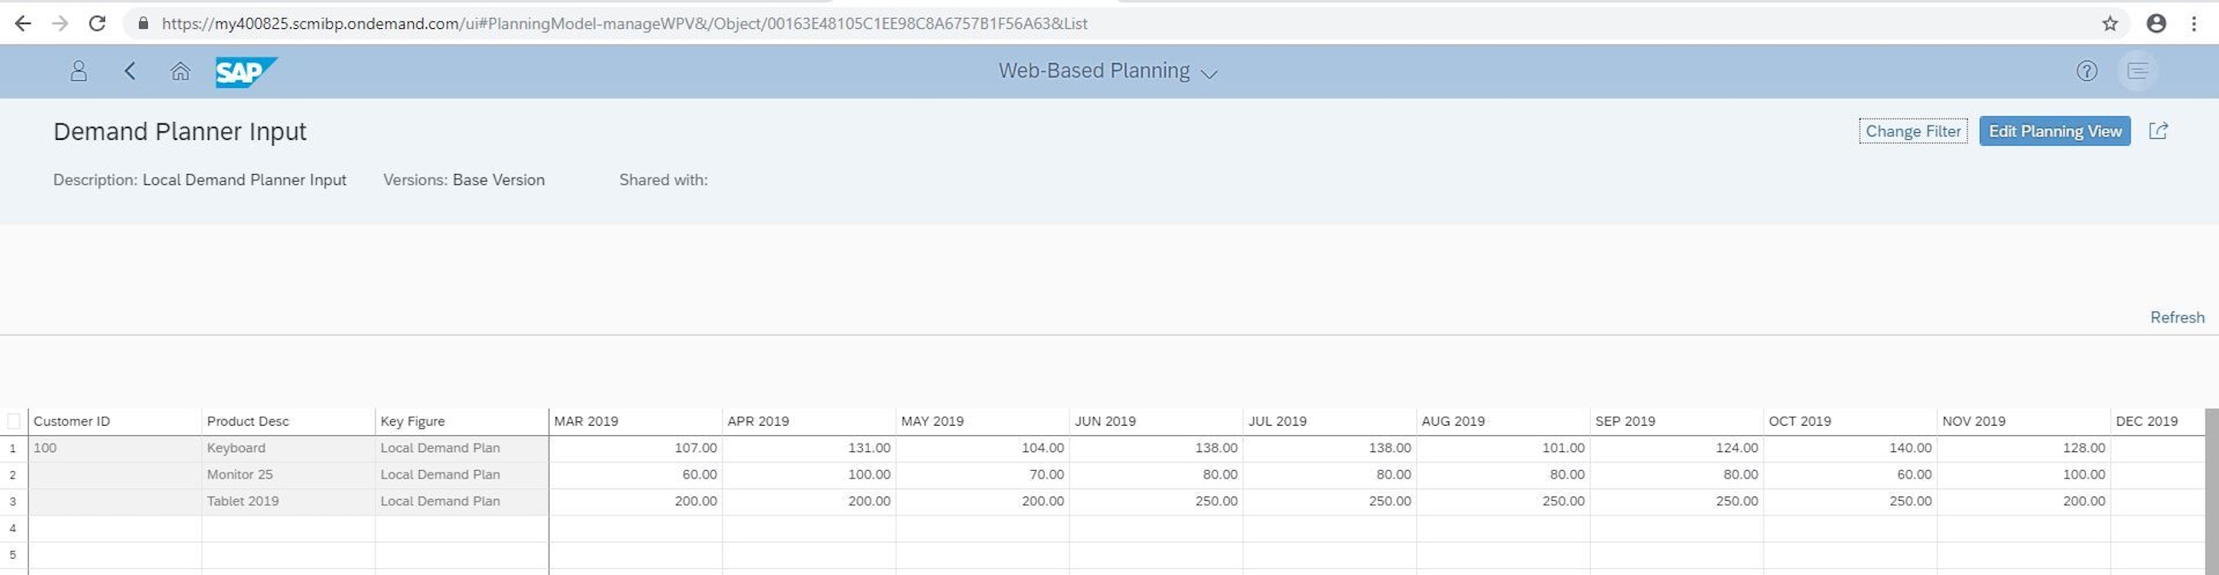
Task: Click the site lock icon in the address bar
Action: click(x=143, y=23)
